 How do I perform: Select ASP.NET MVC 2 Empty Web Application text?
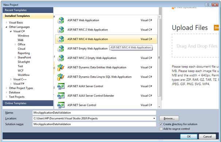[92, 58]
